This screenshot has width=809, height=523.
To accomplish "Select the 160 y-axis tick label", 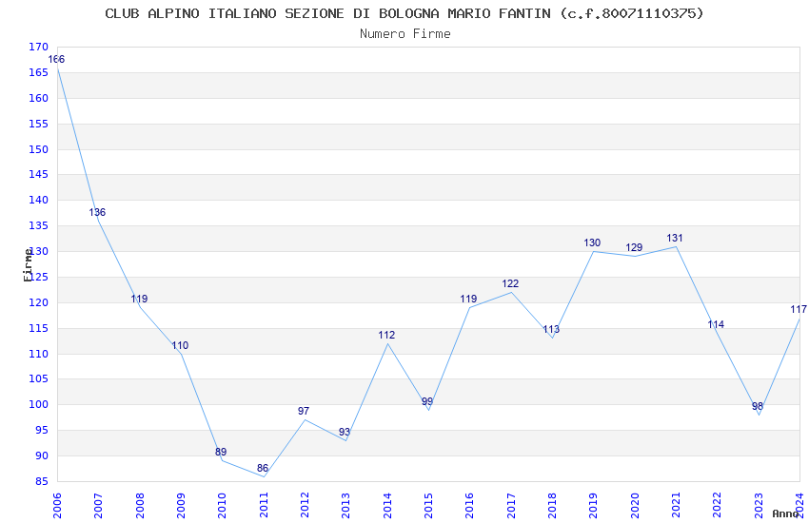I will coord(39,98).
